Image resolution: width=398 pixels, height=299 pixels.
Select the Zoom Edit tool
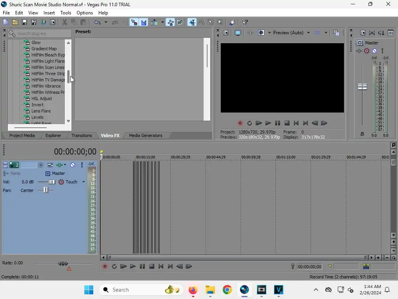[220, 22]
